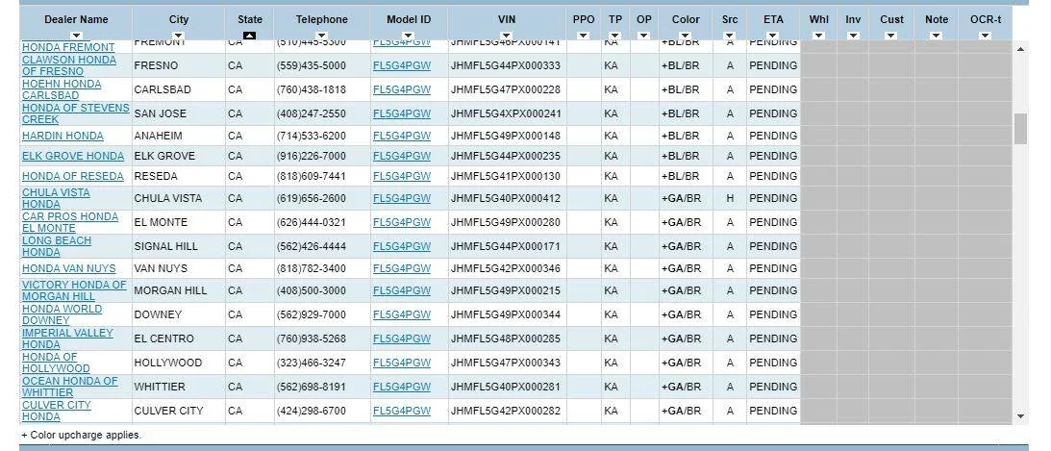Open the Inv column filter dropdown

coord(853,36)
